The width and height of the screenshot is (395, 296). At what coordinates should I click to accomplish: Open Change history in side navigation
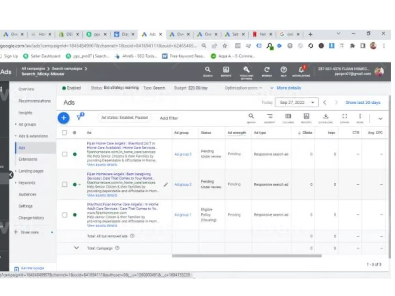[31, 218]
